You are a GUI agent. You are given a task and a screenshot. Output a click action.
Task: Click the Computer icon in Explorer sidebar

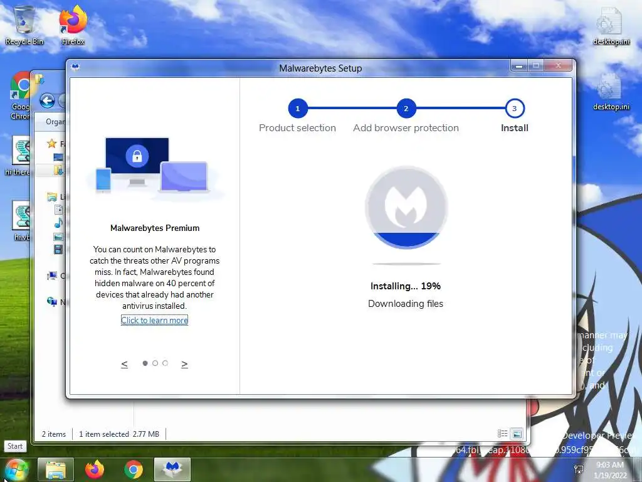coord(51,276)
